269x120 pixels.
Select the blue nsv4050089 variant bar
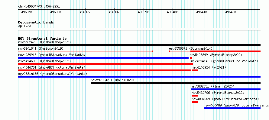pyautogui.click(x=232, y=108)
